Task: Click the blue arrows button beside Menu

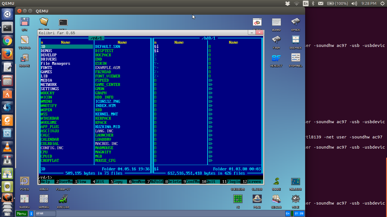Action: 31,214
